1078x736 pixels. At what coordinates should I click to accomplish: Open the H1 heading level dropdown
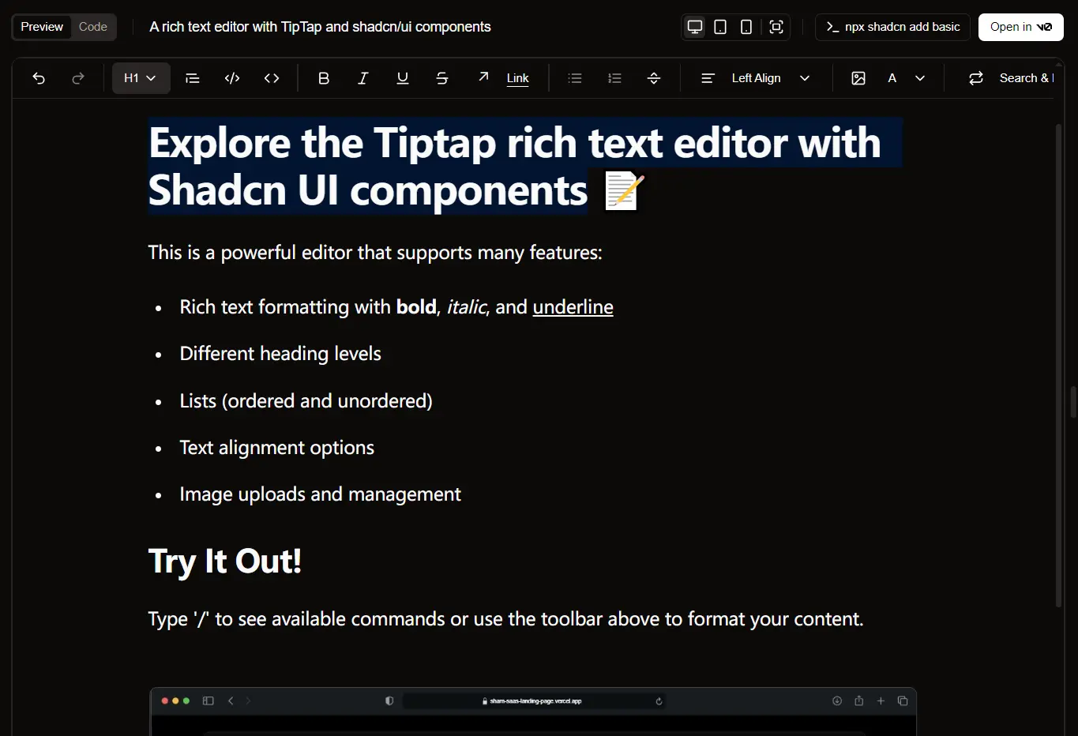pos(141,78)
